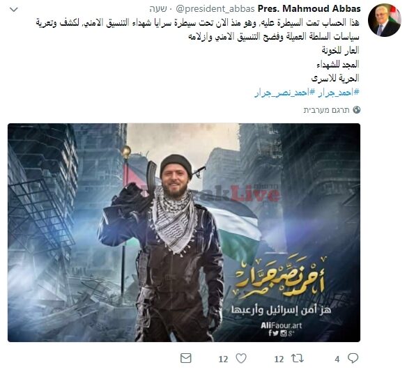
Task: Click the reply count 4
Action: tap(337, 359)
